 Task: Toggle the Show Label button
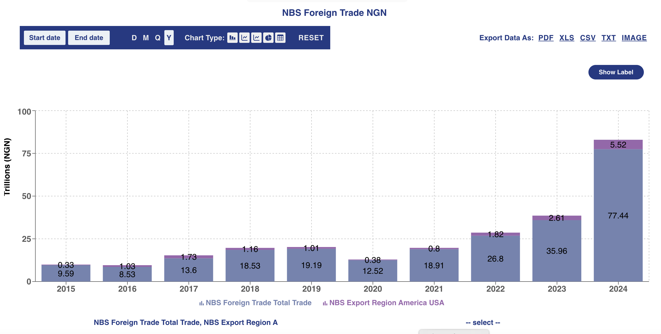click(x=615, y=72)
